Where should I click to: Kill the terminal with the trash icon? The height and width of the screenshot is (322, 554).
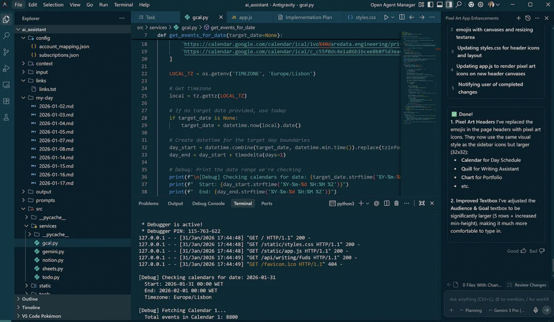tap(396, 203)
